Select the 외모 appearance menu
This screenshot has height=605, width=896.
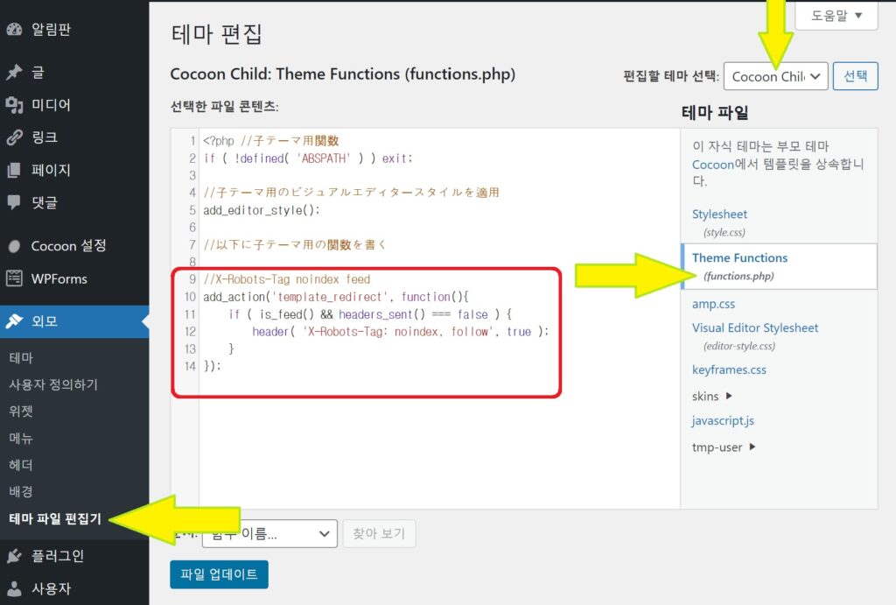click(x=74, y=321)
